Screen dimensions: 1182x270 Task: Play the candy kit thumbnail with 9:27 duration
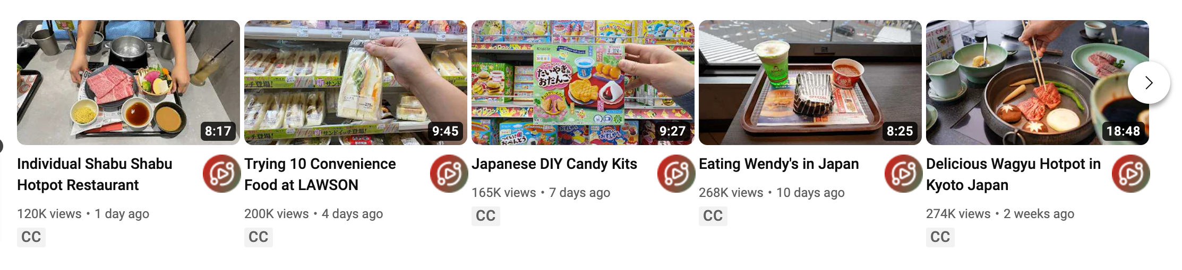583,83
